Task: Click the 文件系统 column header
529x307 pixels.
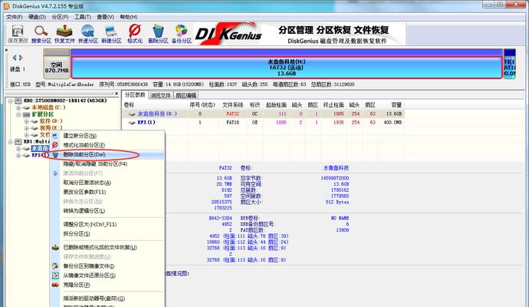Action: tap(233, 105)
